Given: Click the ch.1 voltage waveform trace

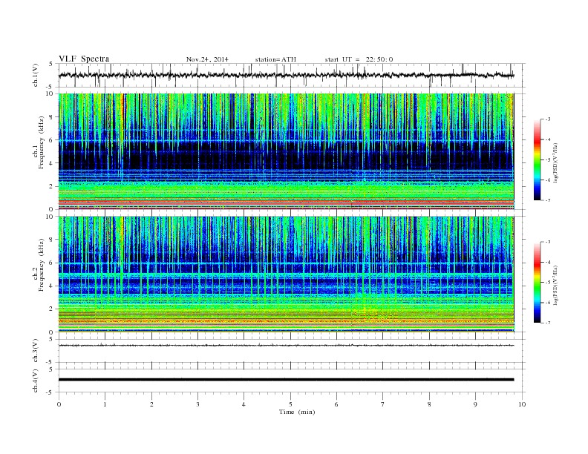Looking at the screenshot, I should coord(286,75).
